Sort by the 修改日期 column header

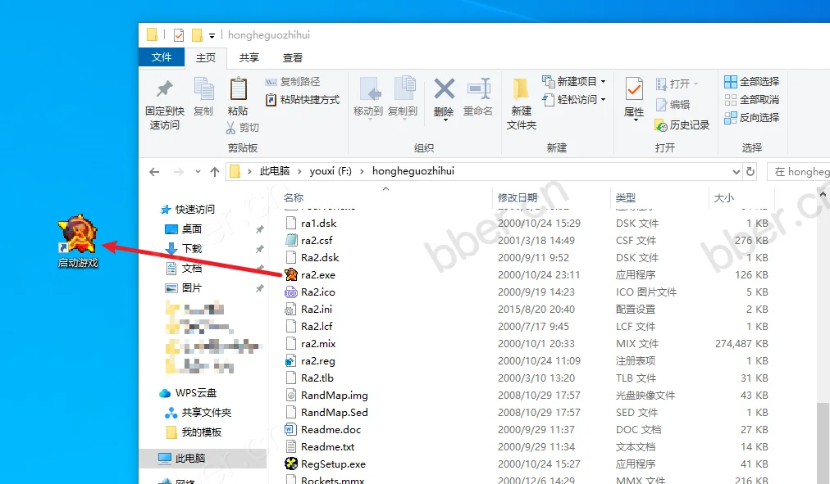pos(518,197)
